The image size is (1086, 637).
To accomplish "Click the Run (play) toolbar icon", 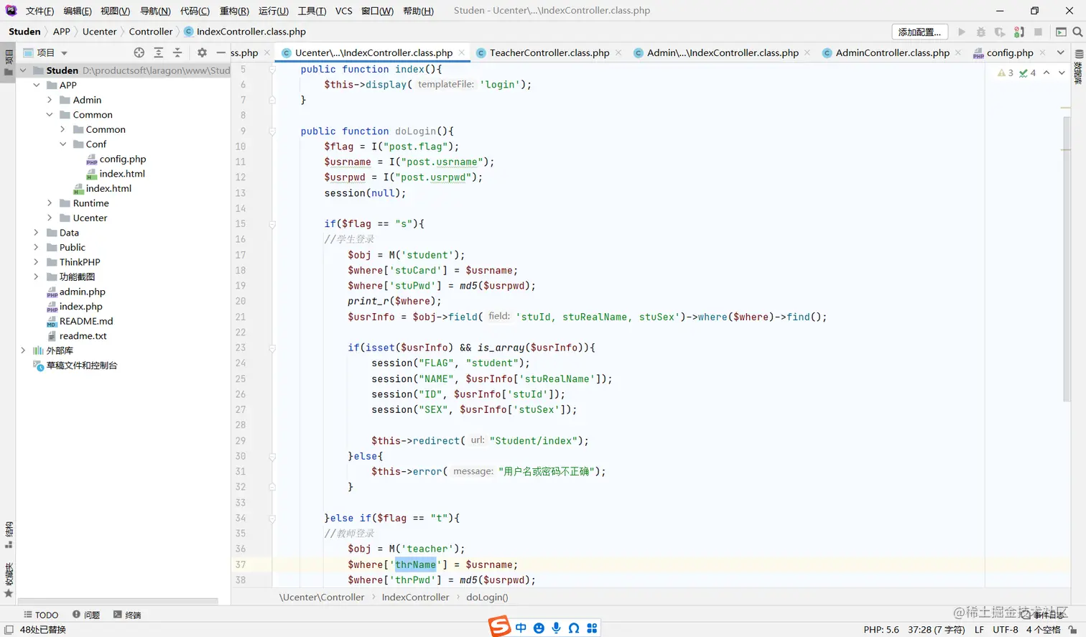I will (x=962, y=32).
